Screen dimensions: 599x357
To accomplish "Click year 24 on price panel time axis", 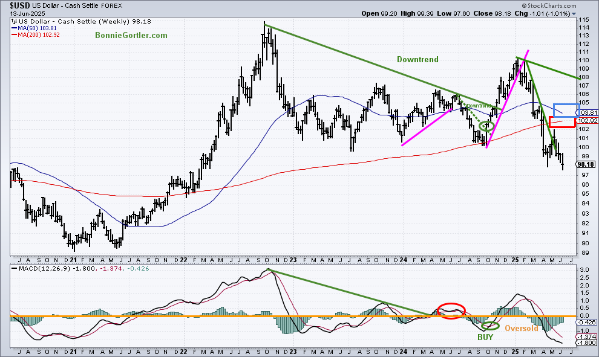I will [404, 260].
